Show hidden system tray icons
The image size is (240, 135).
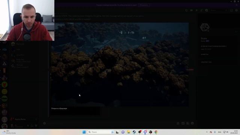point(207,132)
